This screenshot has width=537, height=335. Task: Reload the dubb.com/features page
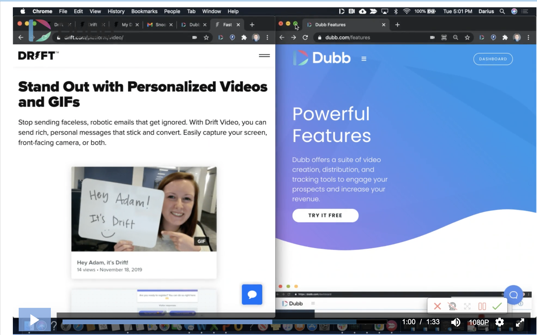[305, 37]
